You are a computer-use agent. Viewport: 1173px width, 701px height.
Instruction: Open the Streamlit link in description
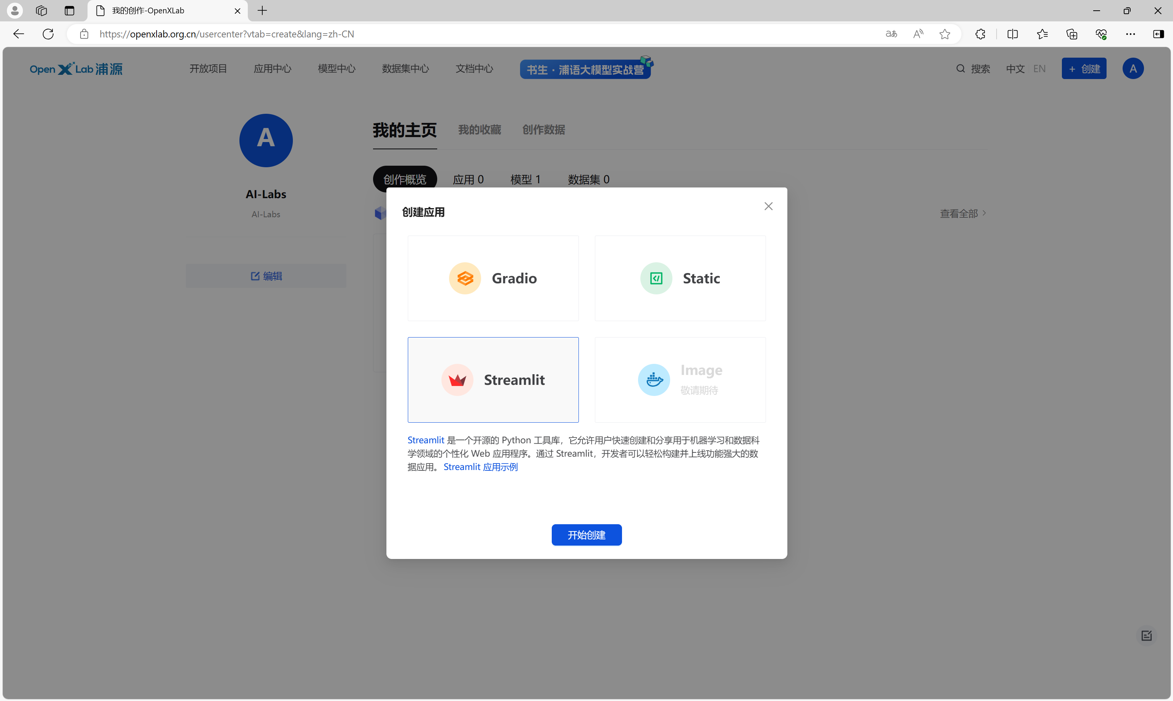[x=426, y=440]
